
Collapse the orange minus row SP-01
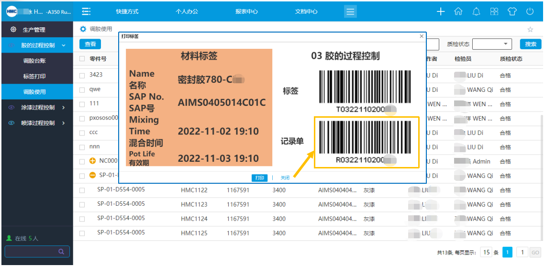[x=93, y=176]
